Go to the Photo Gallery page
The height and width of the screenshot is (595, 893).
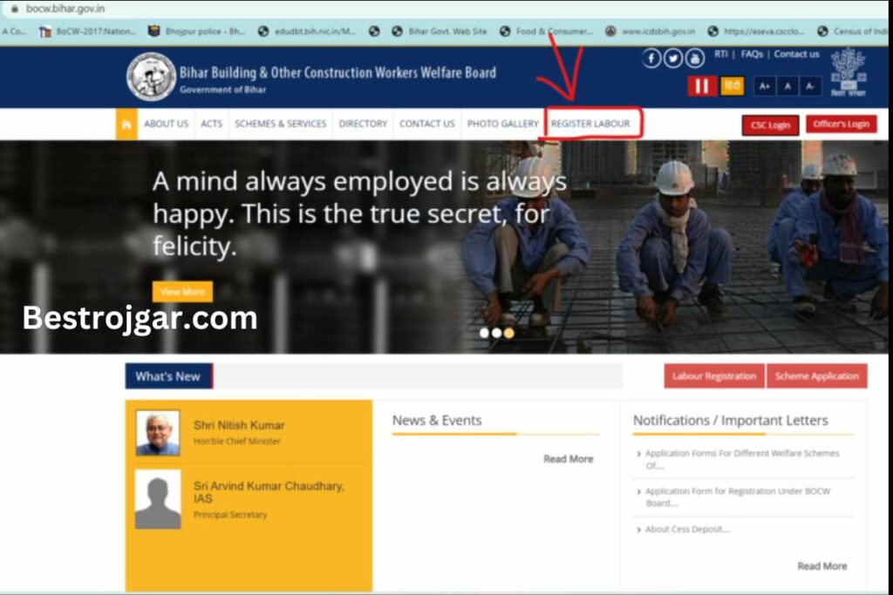502,125
